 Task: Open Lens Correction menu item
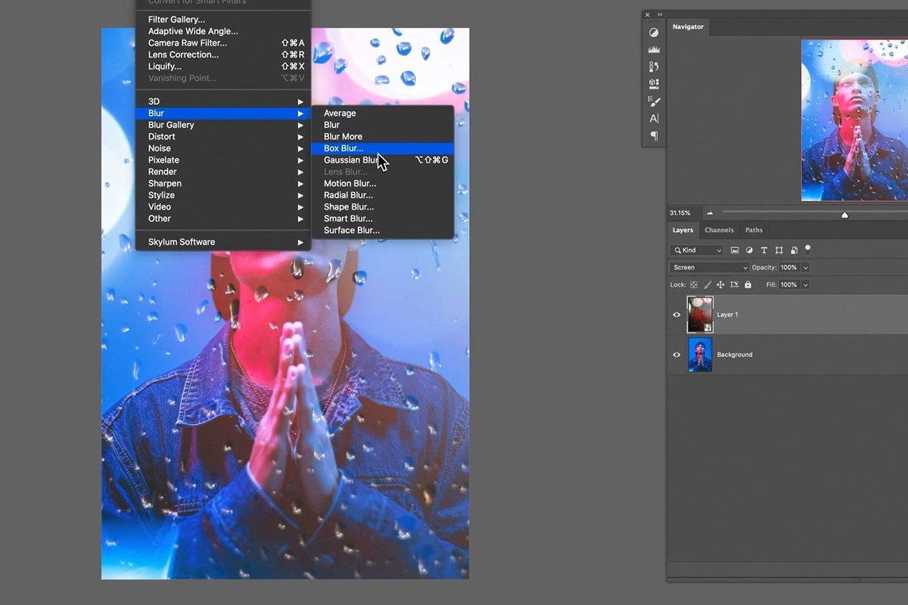223,55
